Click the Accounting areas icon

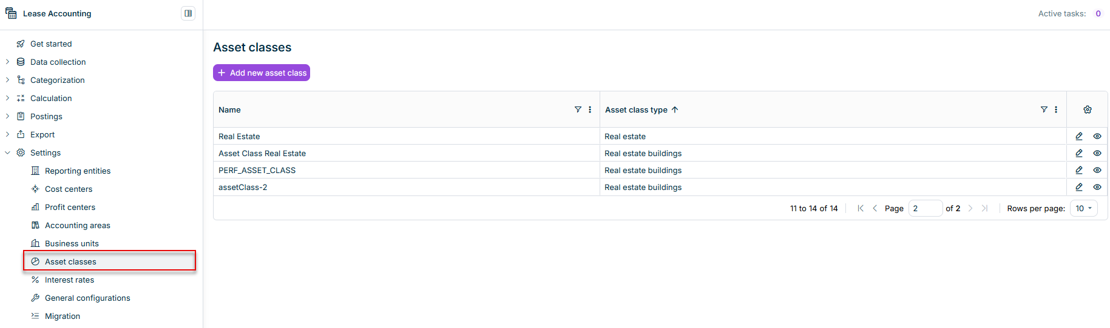(x=35, y=225)
